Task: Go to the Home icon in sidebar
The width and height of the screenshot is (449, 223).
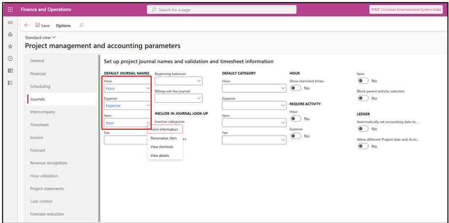Action: 10,34
